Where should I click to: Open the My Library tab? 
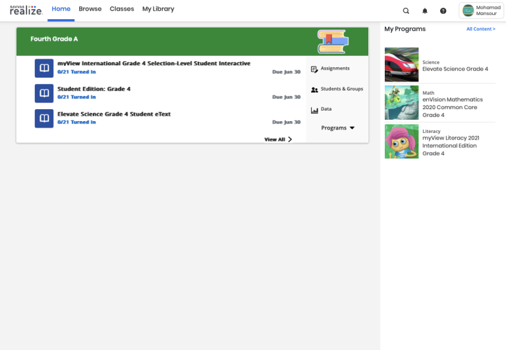point(158,9)
